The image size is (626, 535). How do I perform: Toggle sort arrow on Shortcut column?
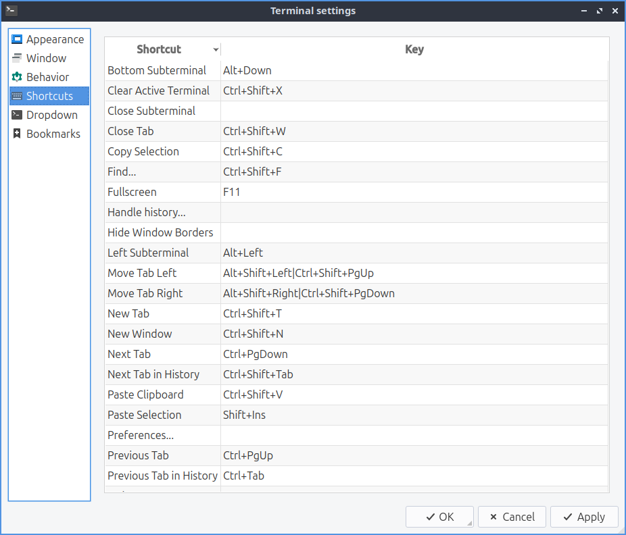(x=216, y=50)
